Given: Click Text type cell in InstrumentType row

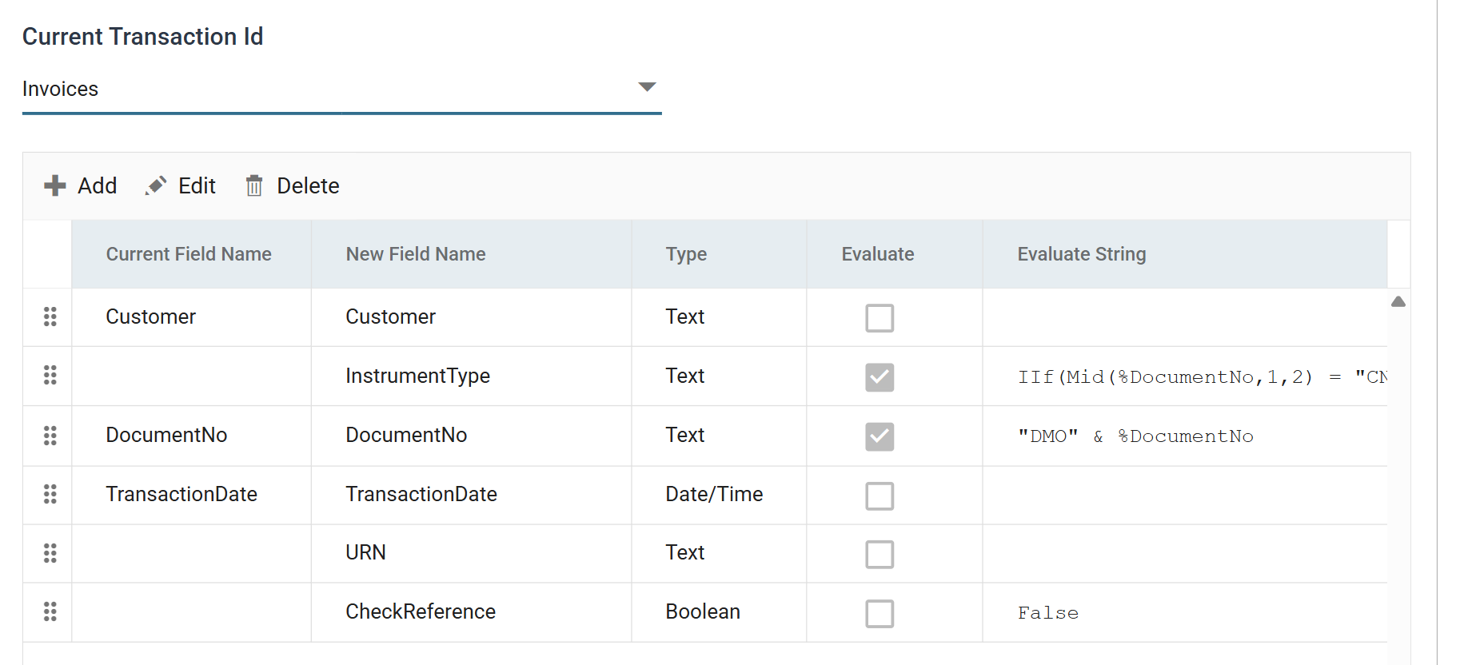Looking at the screenshot, I should 719,376.
